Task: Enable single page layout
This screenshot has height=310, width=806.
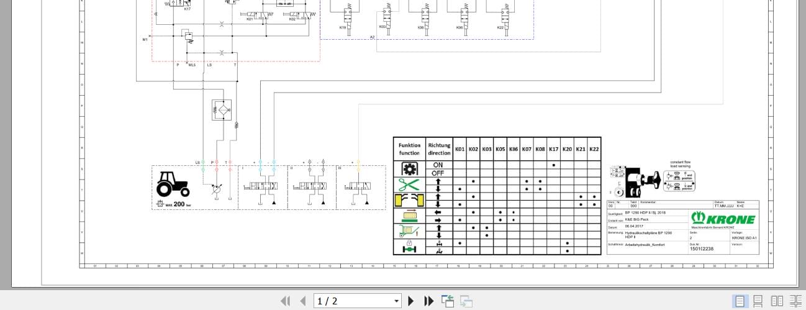Action: 740,301
